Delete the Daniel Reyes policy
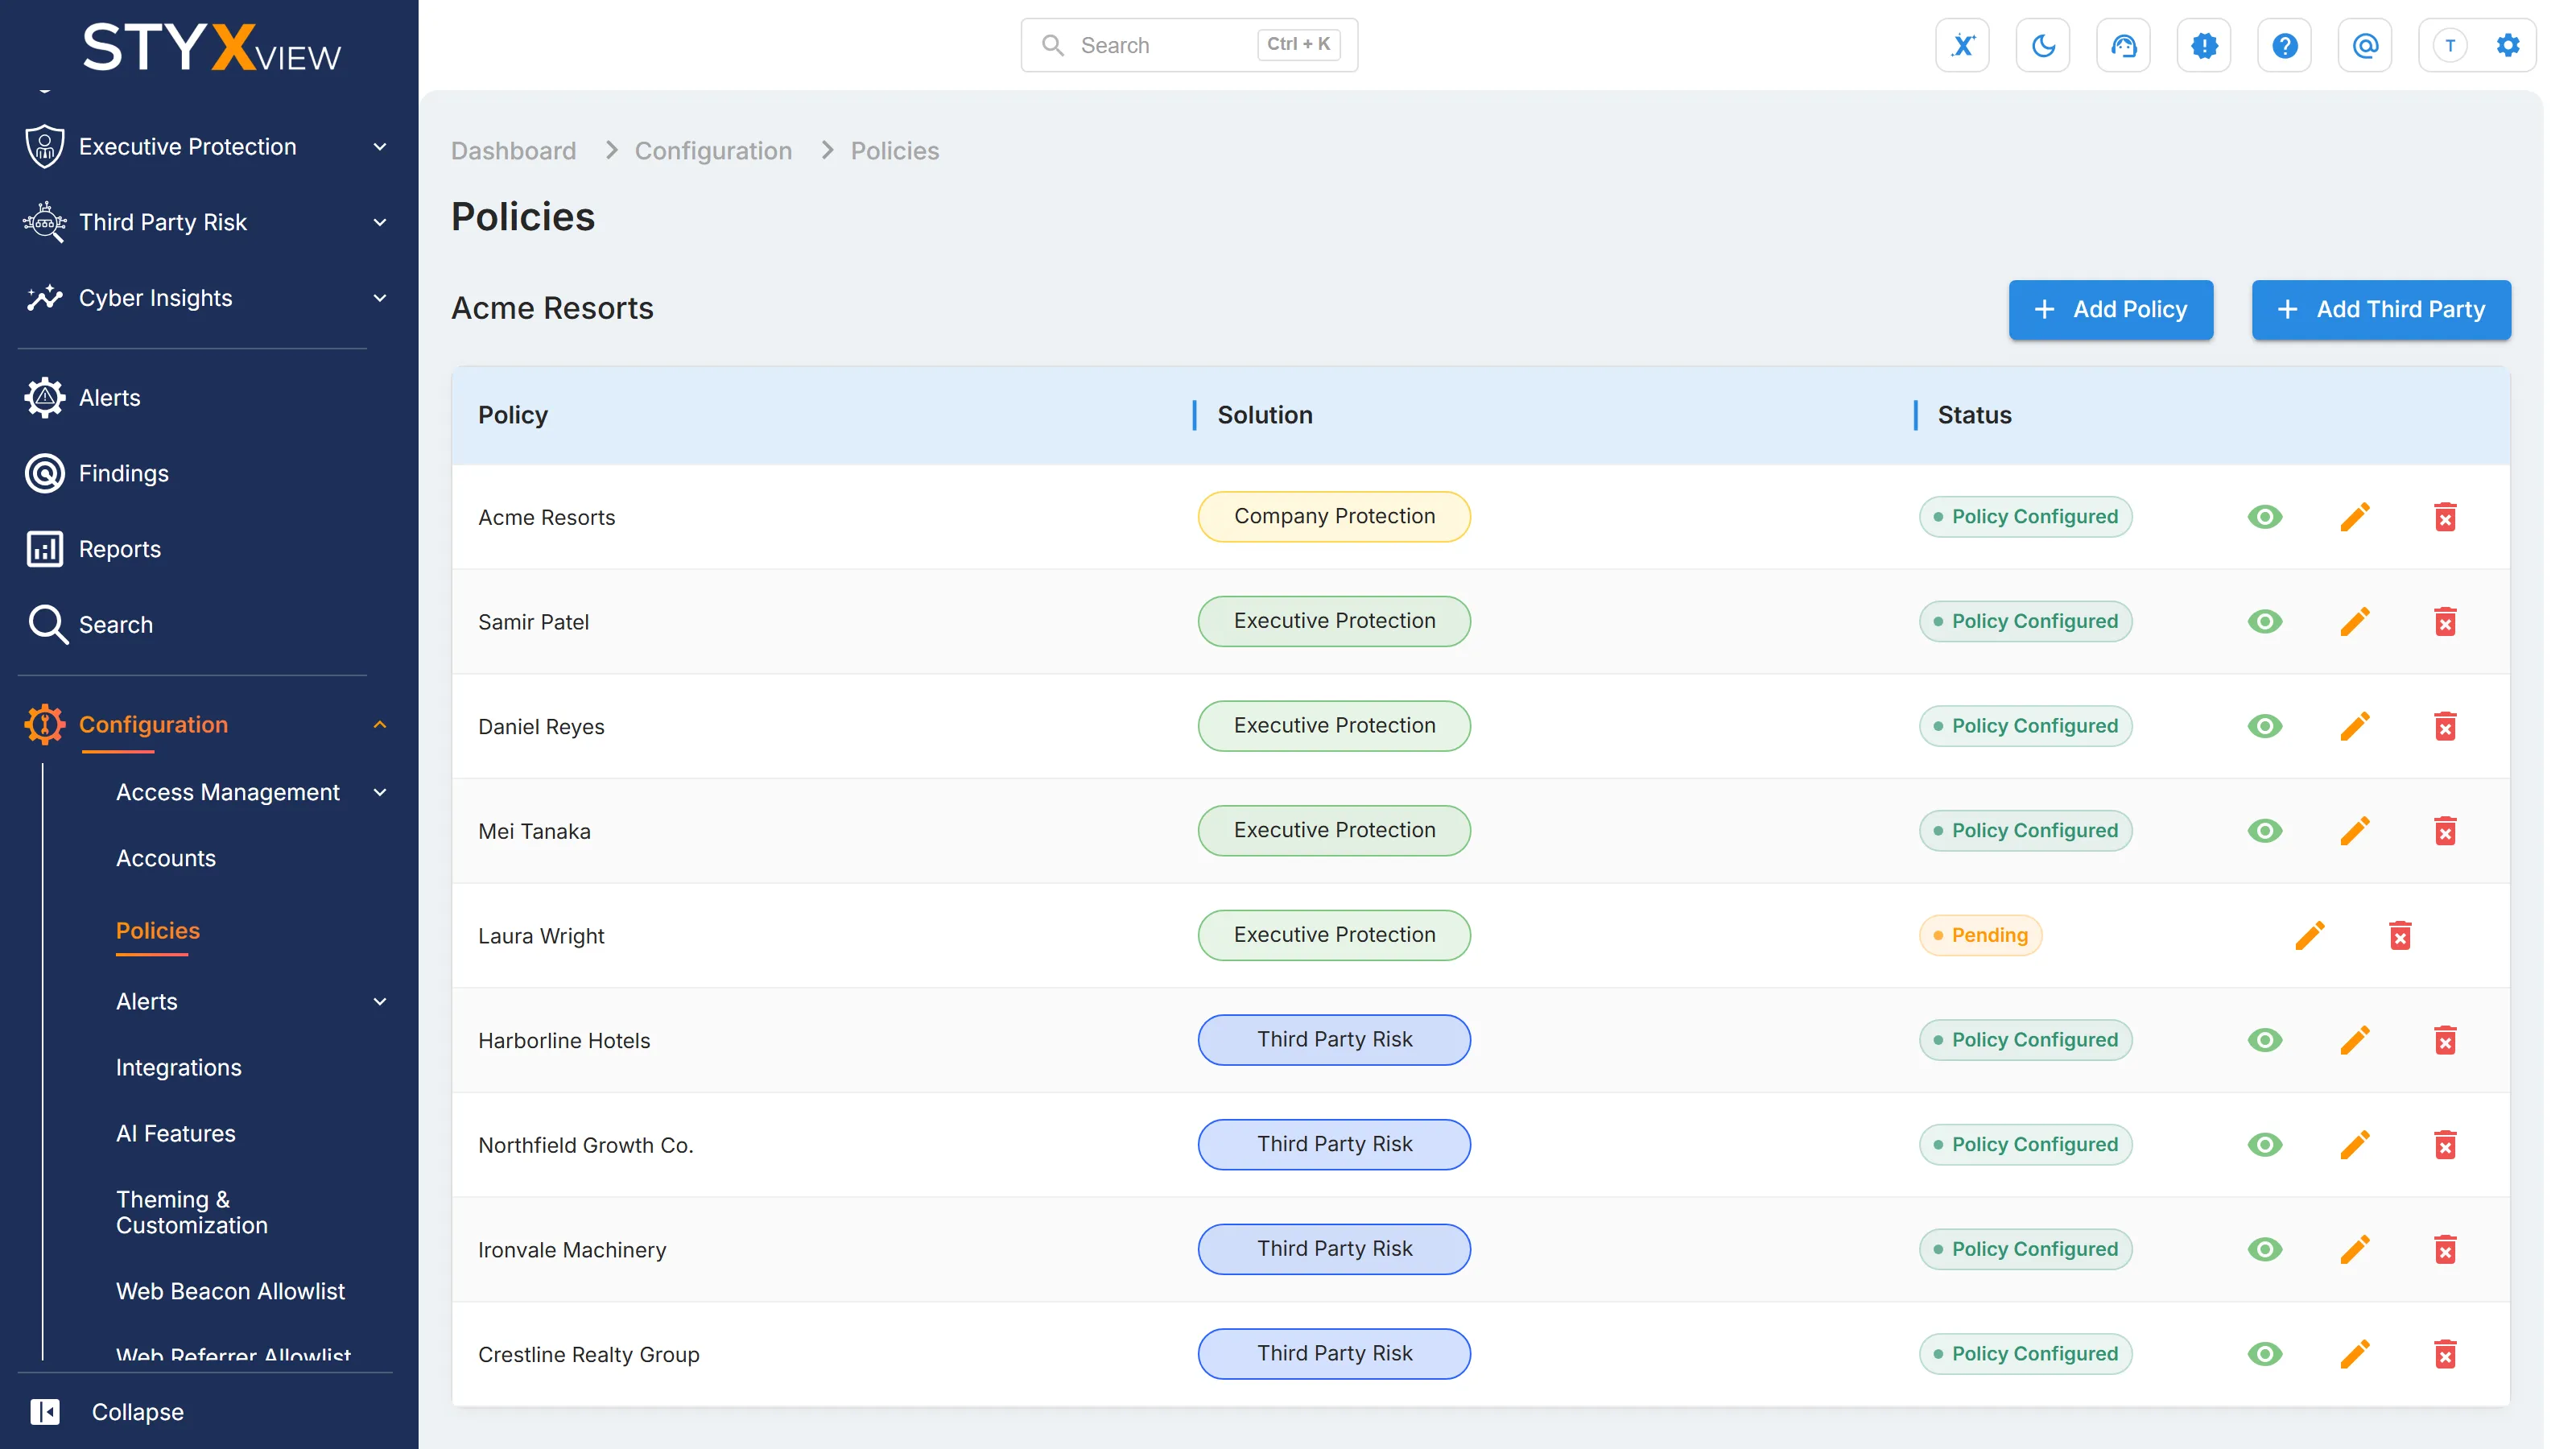Screen dimensions: 2576x1449 [2445, 726]
